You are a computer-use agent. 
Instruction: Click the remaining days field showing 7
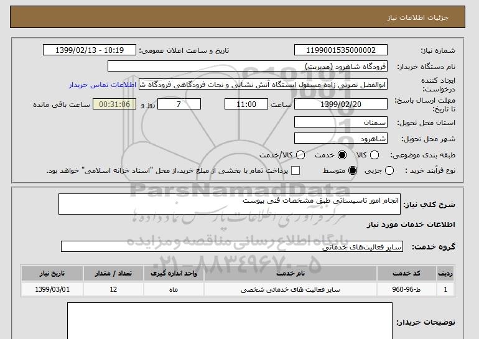179,104
